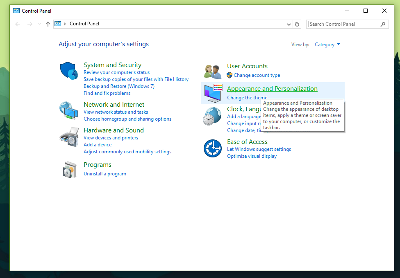Expand the address bar history dropdown
Viewport: 400px width, 278px height.
coord(289,24)
